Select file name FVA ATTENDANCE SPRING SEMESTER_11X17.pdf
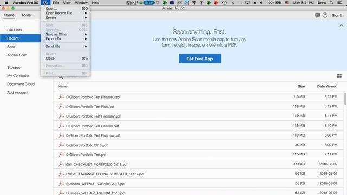The image size is (347, 195). 105,174
